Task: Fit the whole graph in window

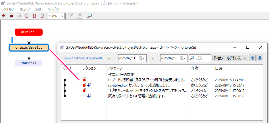Action: click(x=42, y=16)
